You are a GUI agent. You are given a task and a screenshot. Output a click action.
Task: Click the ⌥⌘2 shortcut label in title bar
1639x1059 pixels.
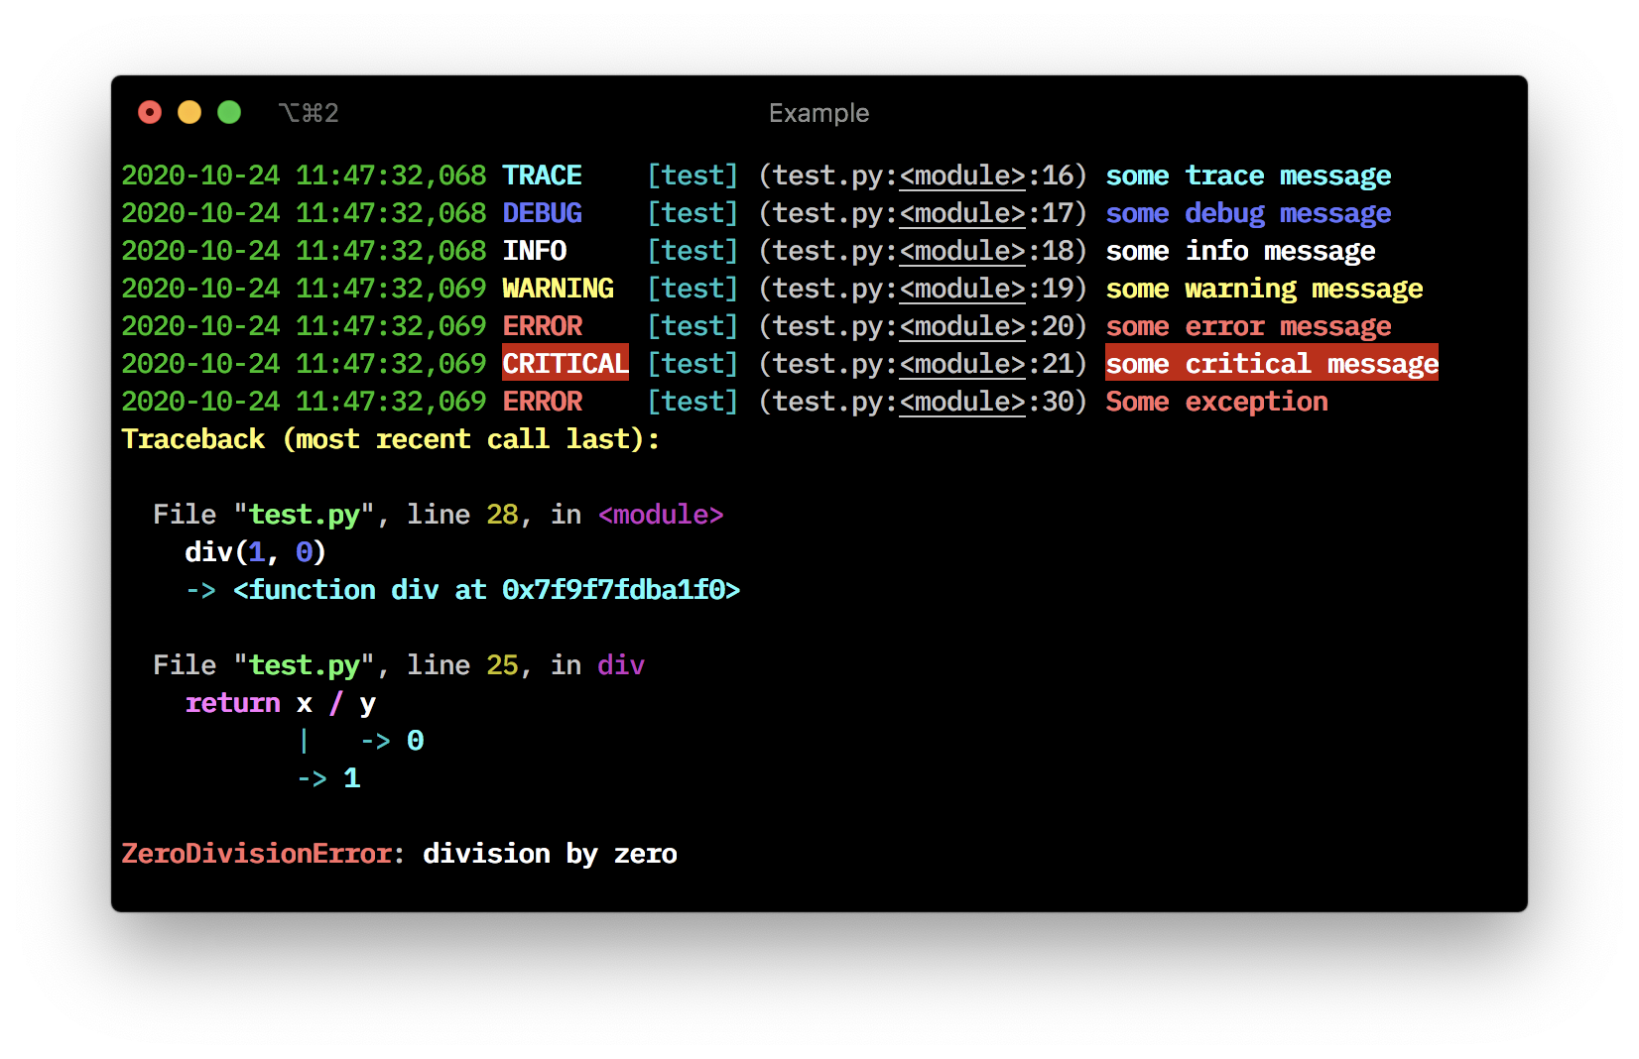coord(309,113)
